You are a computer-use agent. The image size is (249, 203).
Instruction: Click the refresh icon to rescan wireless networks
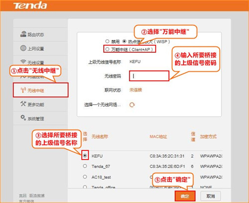coord(132,105)
